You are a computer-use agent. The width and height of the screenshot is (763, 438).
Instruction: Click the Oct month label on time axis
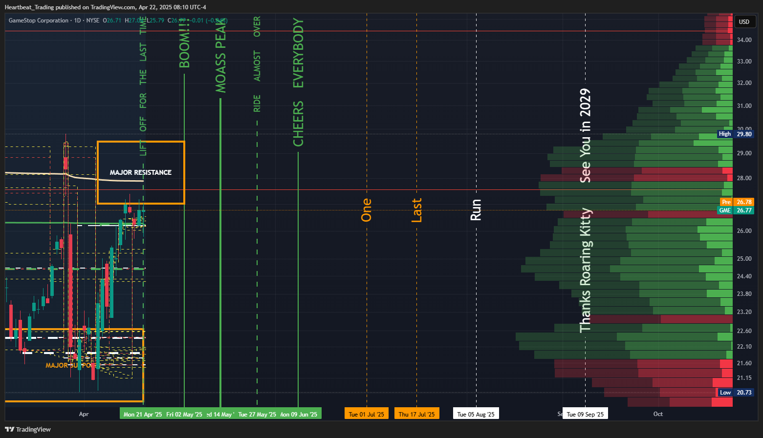[x=658, y=414]
